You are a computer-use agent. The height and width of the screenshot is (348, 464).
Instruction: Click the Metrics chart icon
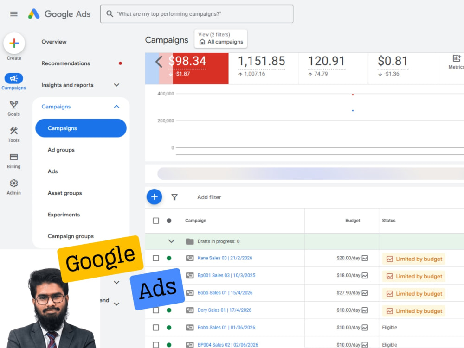(x=457, y=58)
